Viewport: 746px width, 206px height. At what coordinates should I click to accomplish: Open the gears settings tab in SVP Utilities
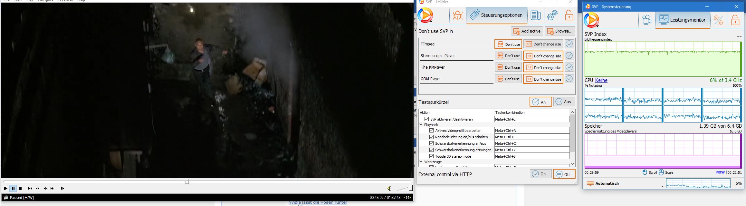pos(552,15)
